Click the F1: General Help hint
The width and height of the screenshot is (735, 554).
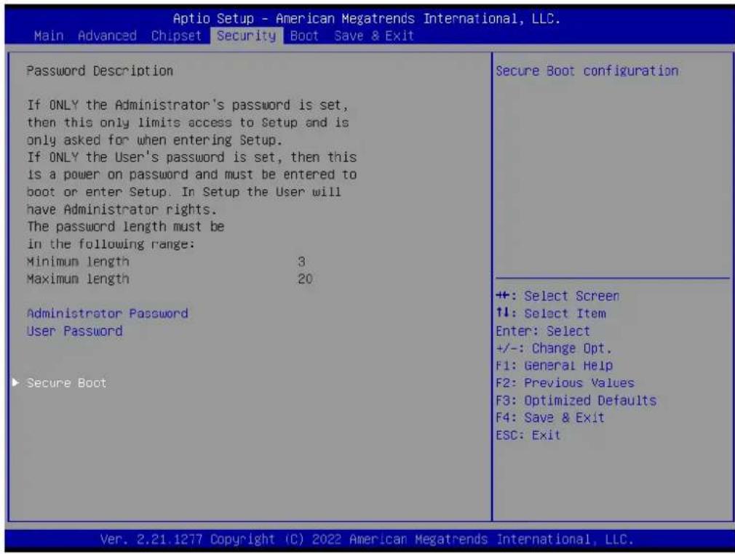pyautogui.click(x=555, y=365)
